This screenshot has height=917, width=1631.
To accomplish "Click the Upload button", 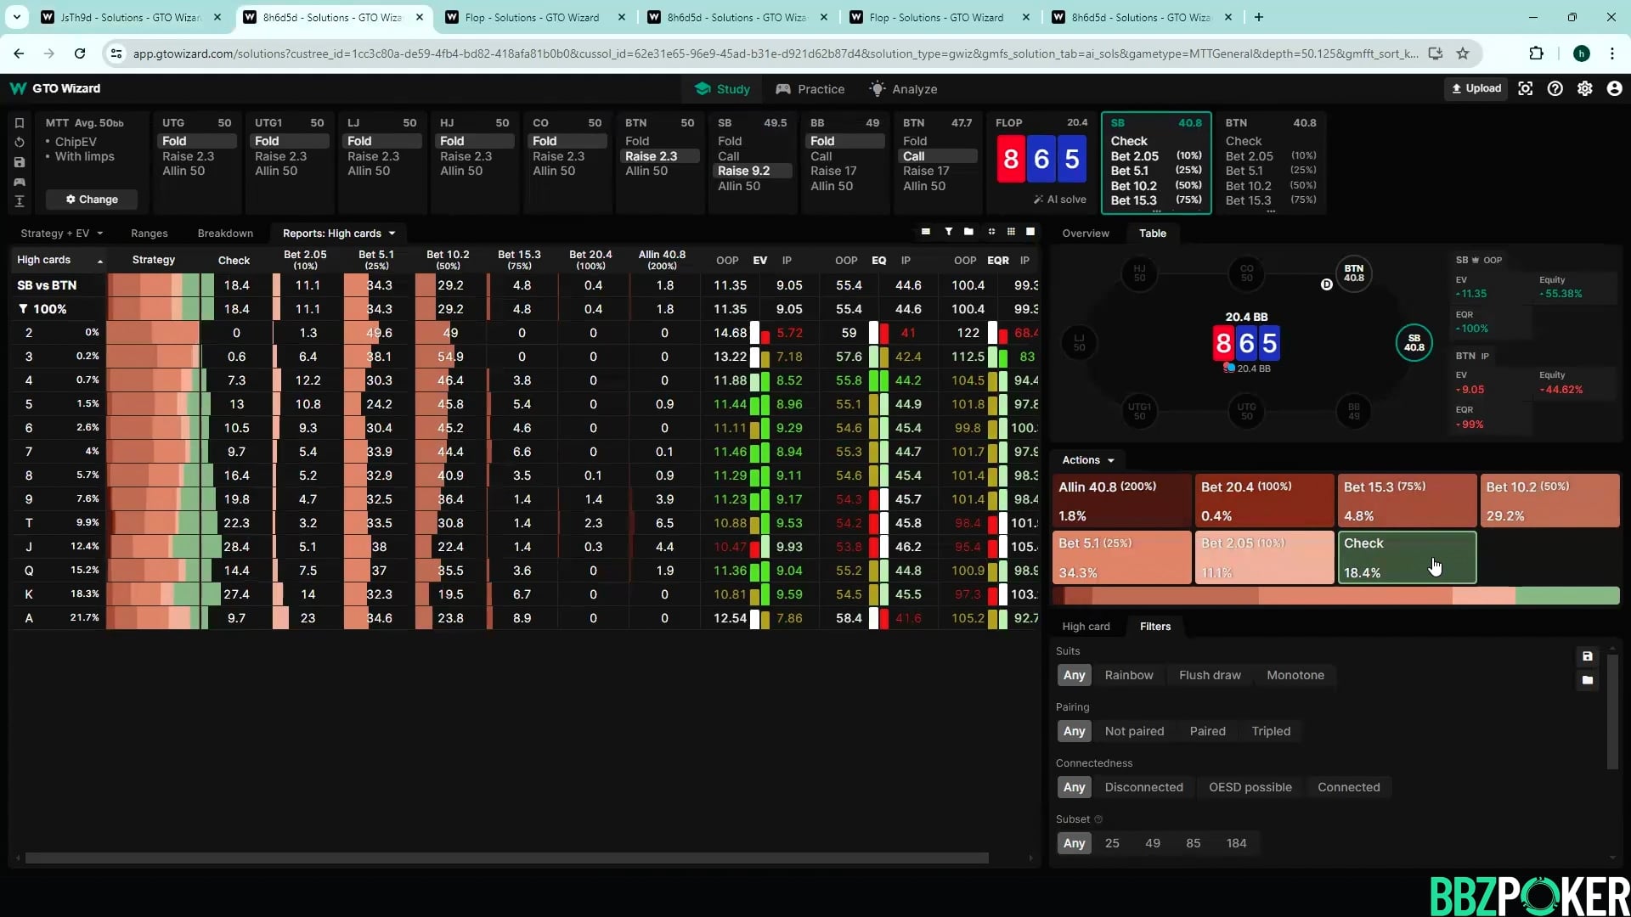I will click(1476, 88).
